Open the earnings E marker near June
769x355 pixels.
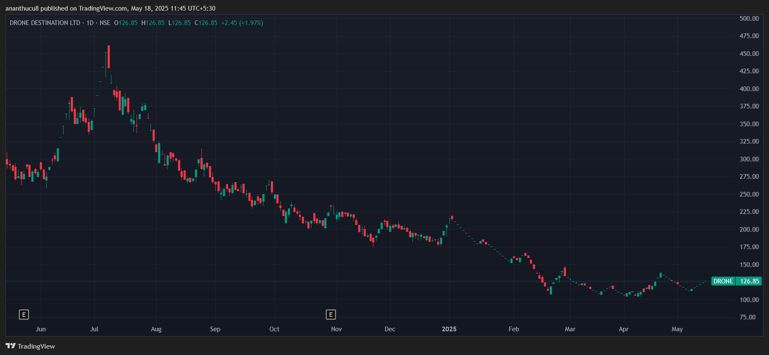(24, 314)
